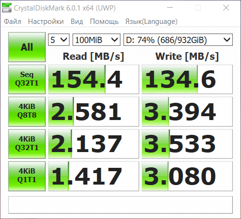Open the Вид menu
The height and width of the screenshot is (219, 241).
77,22
